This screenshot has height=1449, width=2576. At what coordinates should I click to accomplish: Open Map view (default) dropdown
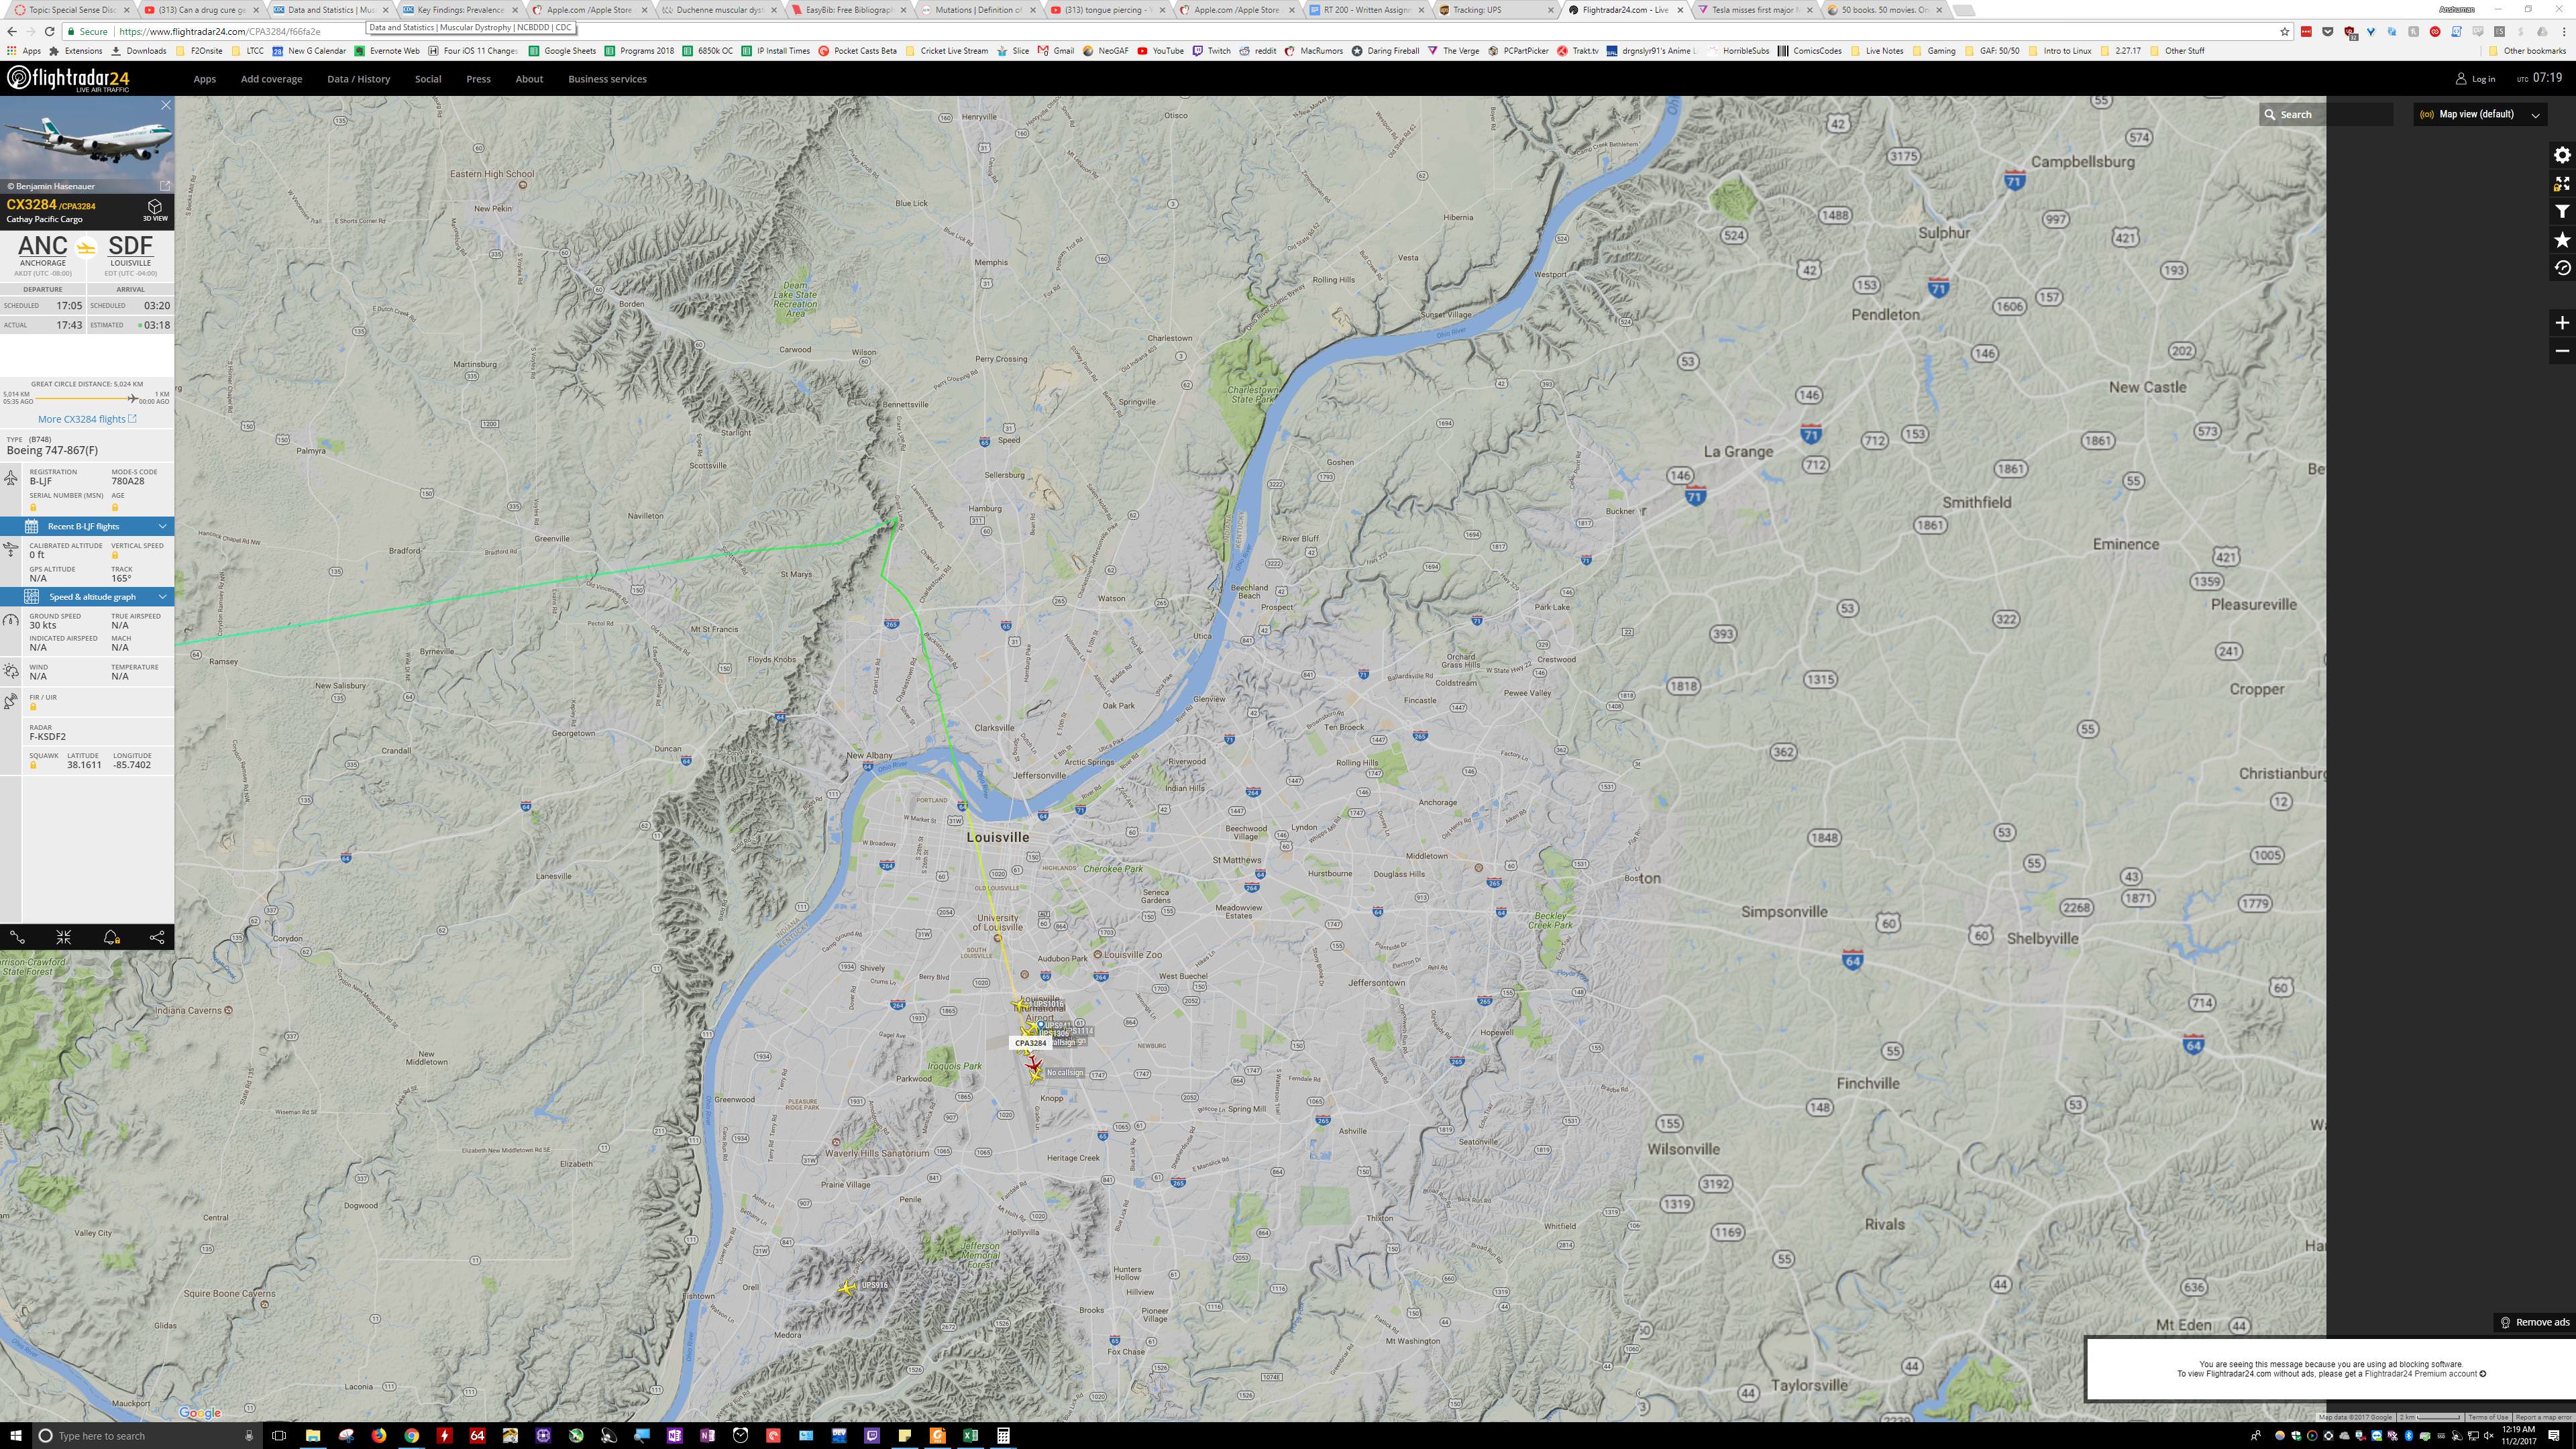pyautogui.click(x=2478, y=114)
